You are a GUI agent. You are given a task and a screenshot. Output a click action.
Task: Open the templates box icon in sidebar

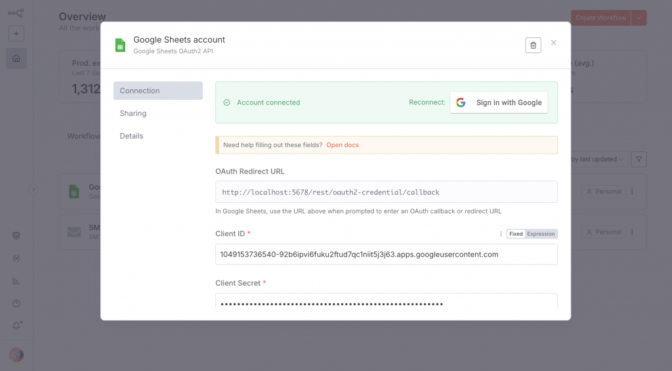point(16,236)
